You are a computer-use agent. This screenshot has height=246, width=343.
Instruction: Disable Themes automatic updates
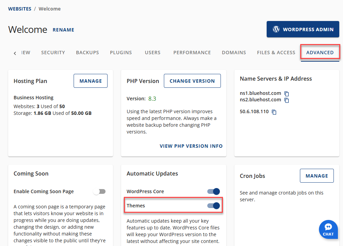click(x=213, y=205)
